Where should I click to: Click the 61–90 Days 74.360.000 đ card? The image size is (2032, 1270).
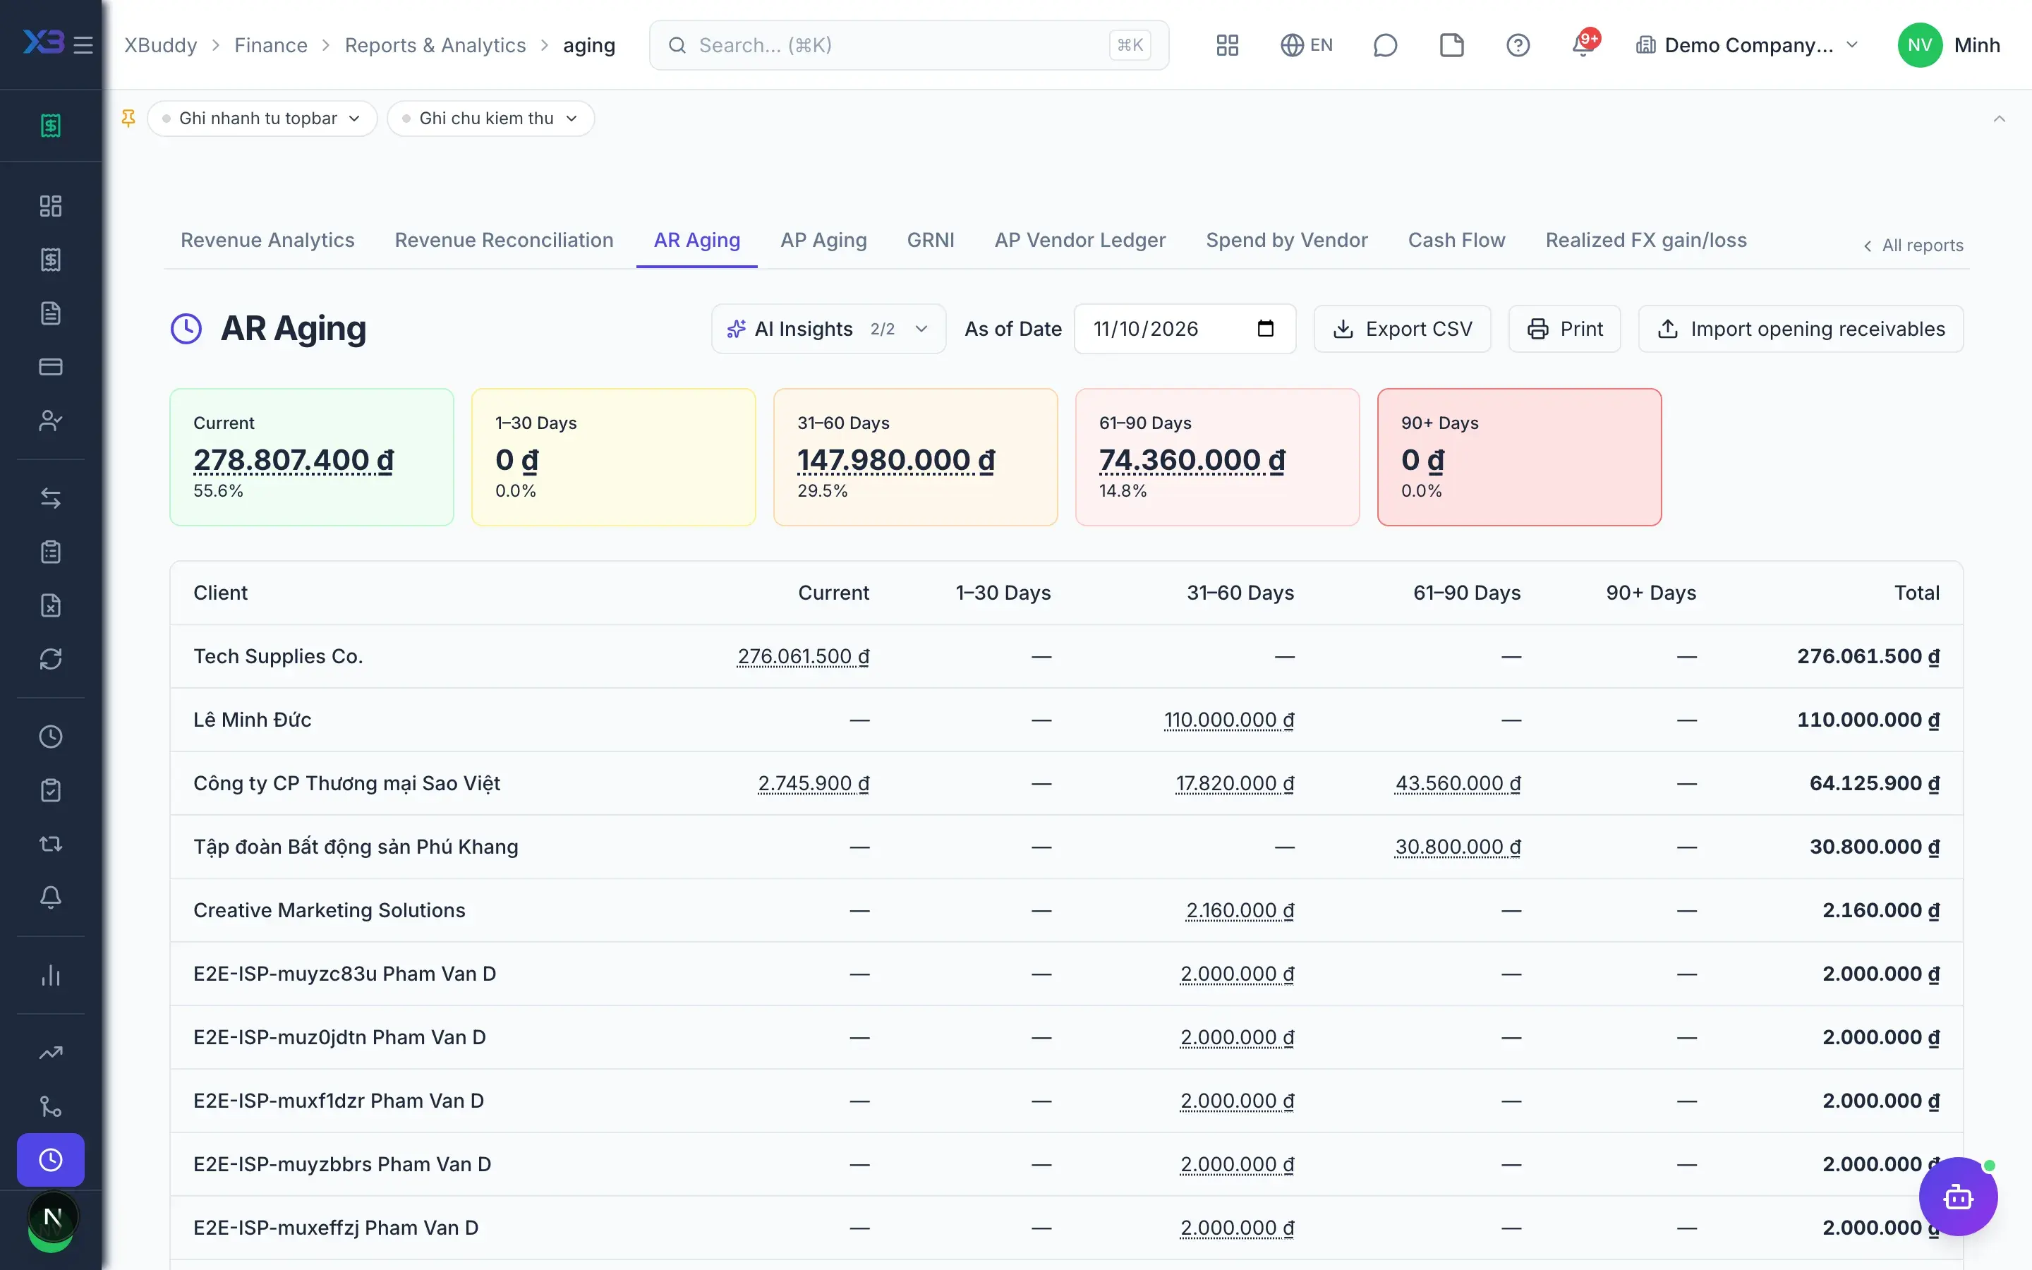click(x=1216, y=457)
